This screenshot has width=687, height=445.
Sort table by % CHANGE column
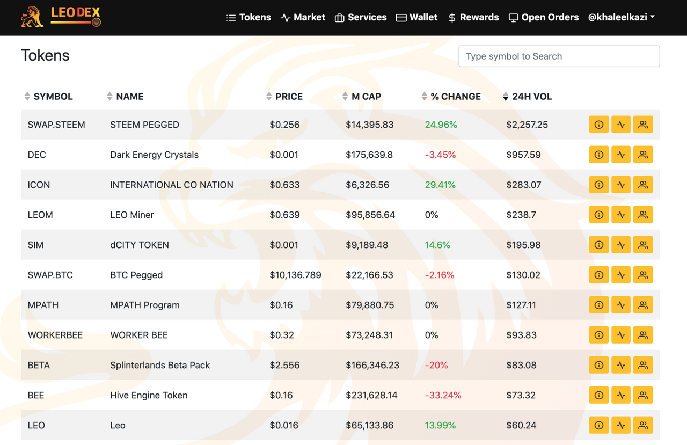click(x=451, y=97)
